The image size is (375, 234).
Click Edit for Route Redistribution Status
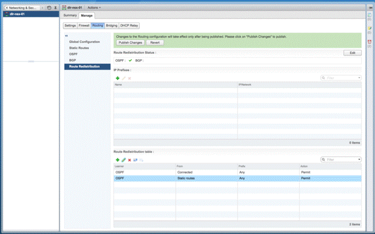352,53
